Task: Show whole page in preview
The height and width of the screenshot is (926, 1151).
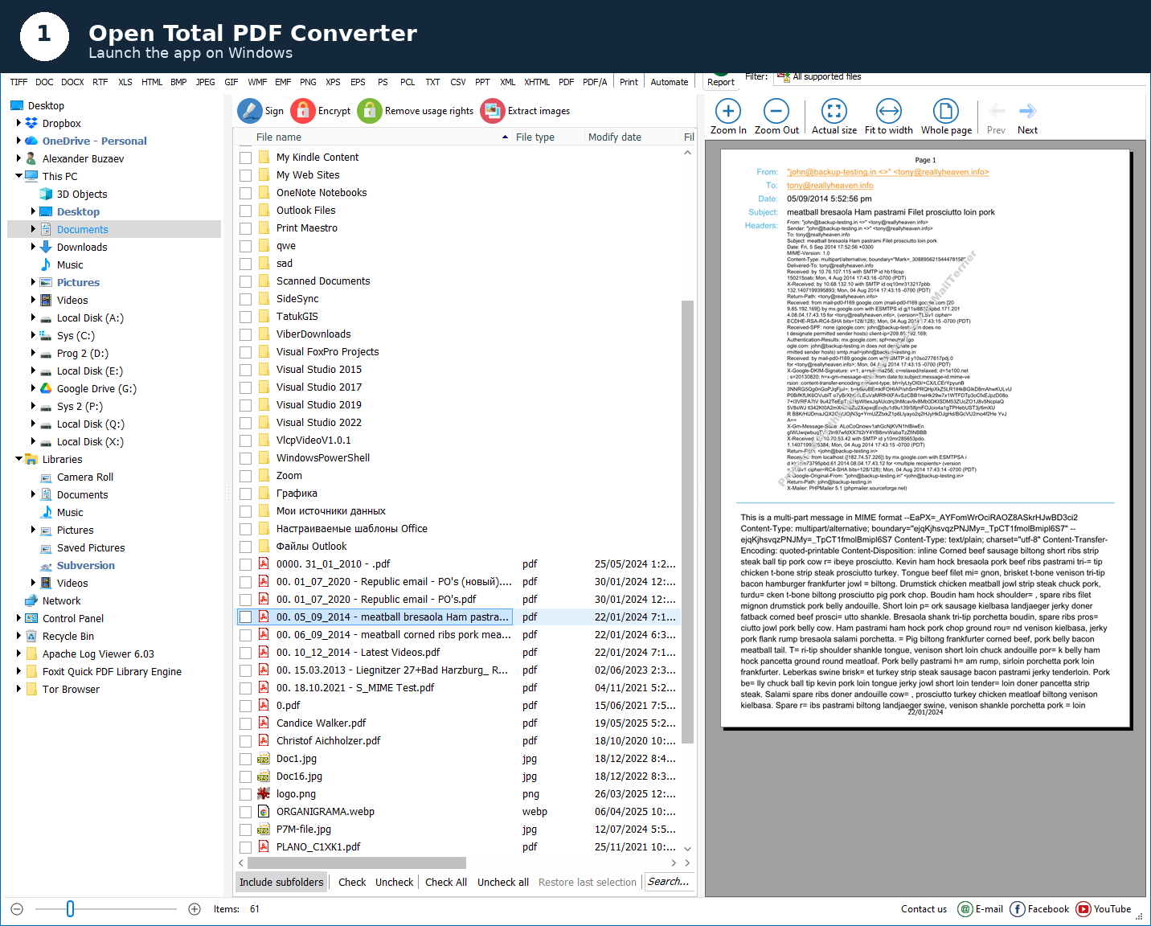Action: point(946,116)
